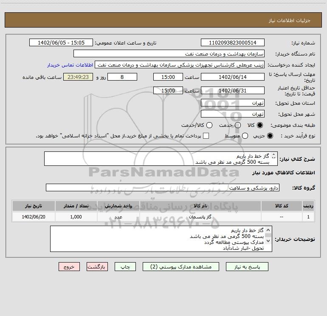327x316 pixels.
Task: Click the پاسخ به نیاز button
Action: (247, 267)
